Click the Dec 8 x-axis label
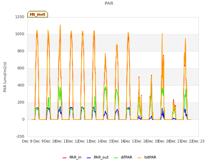The width and height of the screenshot is (219, 164). click(27, 141)
